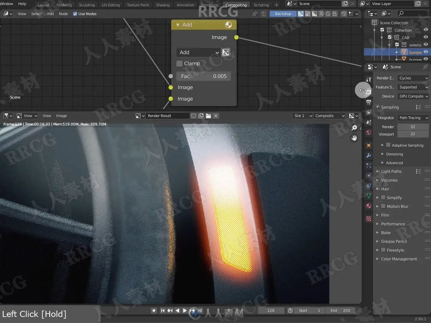The image size is (431, 323).
Task: Click the Fac 0.005 slider
Action: click(204, 76)
